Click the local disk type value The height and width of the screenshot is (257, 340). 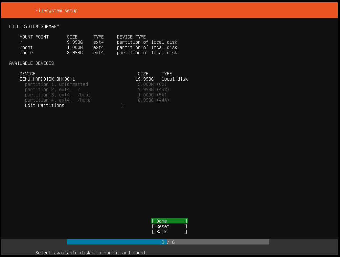point(175,79)
